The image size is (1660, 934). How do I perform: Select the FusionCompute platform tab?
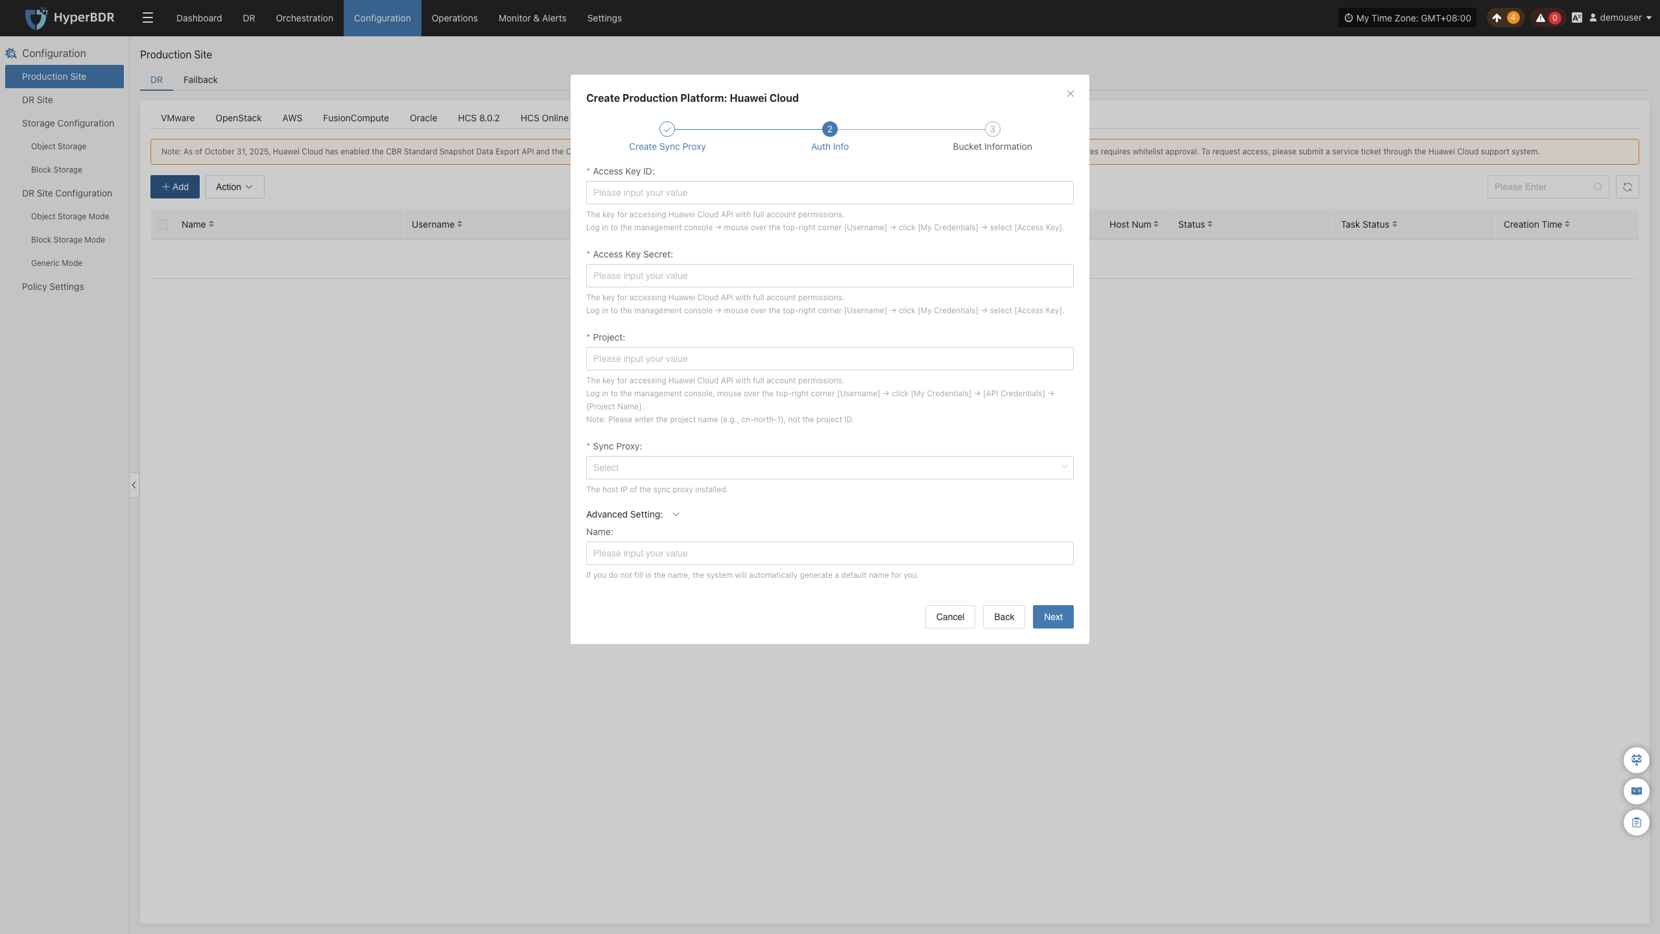(x=356, y=118)
